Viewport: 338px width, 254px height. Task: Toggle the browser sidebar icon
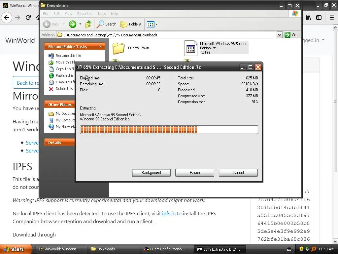point(319,18)
